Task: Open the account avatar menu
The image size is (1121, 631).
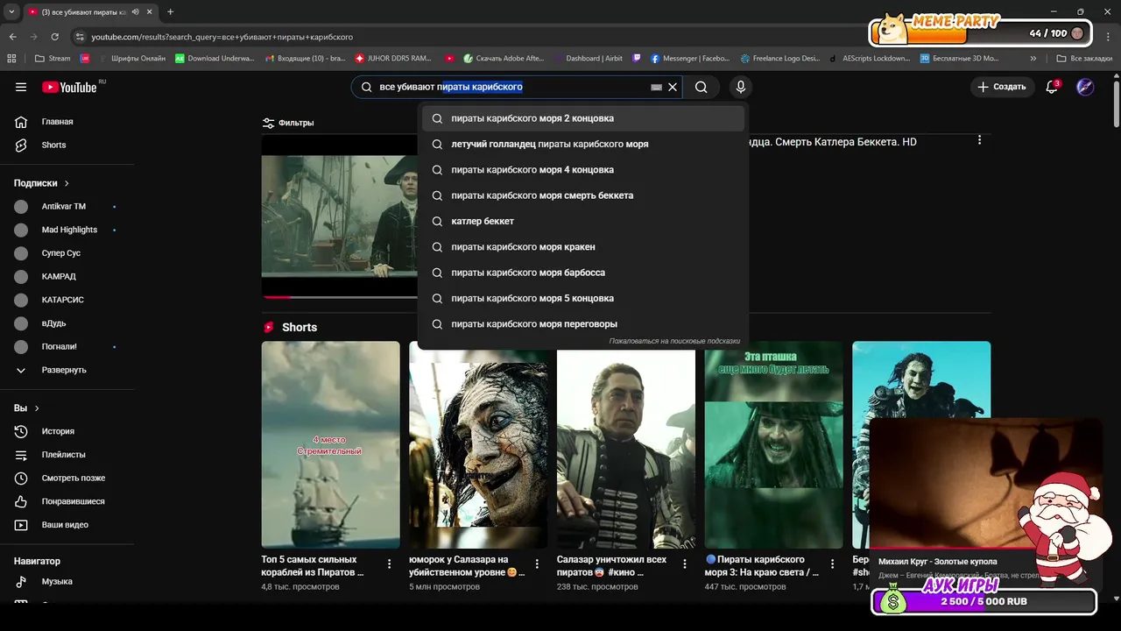Action: 1085,87
